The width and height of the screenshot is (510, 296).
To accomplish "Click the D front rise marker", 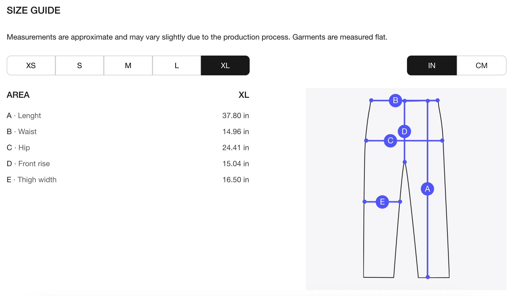I will click(404, 131).
